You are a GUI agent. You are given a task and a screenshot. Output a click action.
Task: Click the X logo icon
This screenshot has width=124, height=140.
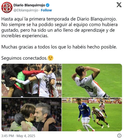pyautogui.click(x=119, y=5)
